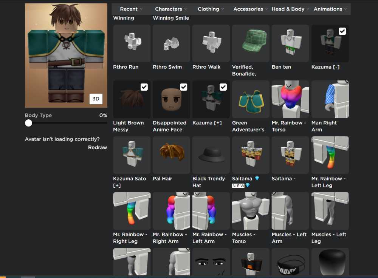Screen dimensions: 378x278
Task: Choose the Mr. Rainbow - Left Arm item
Action: (211, 211)
